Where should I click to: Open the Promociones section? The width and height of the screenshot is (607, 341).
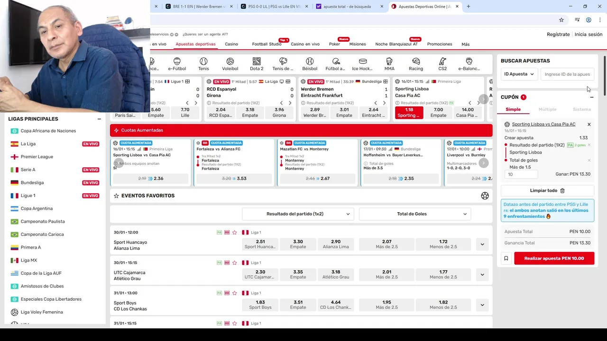point(440,44)
